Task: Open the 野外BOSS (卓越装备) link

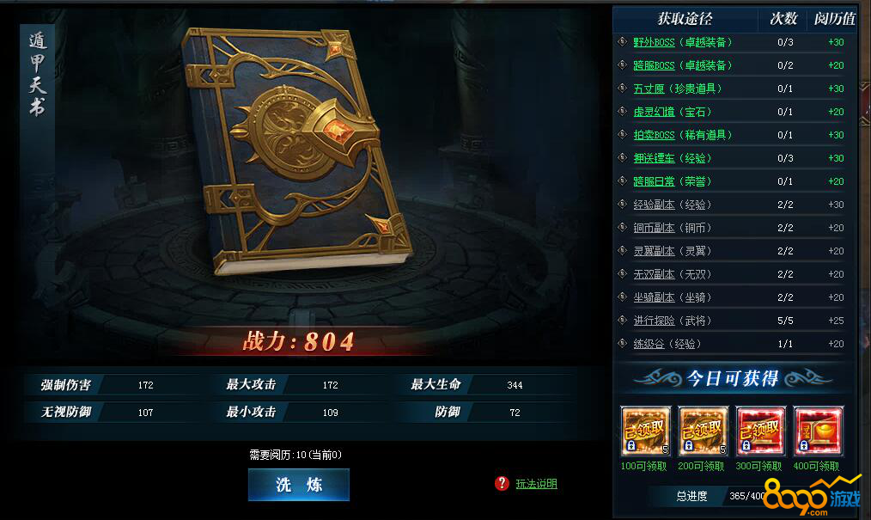Action: coord(683,42)
